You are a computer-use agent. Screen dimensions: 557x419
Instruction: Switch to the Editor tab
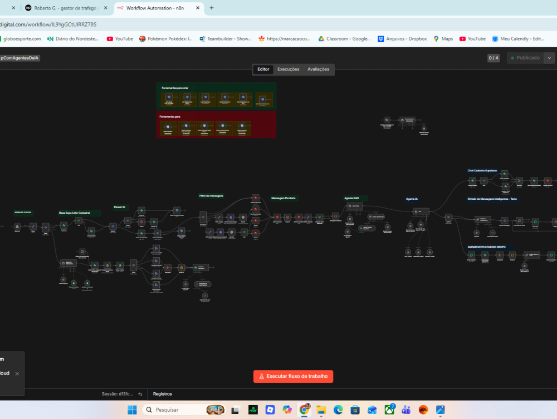pos(263,69)
